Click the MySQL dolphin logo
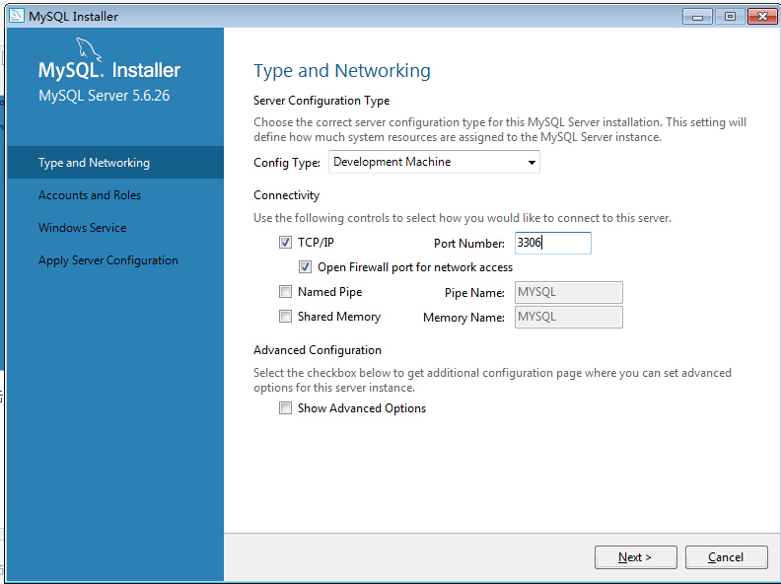 (x=89, y=49)
